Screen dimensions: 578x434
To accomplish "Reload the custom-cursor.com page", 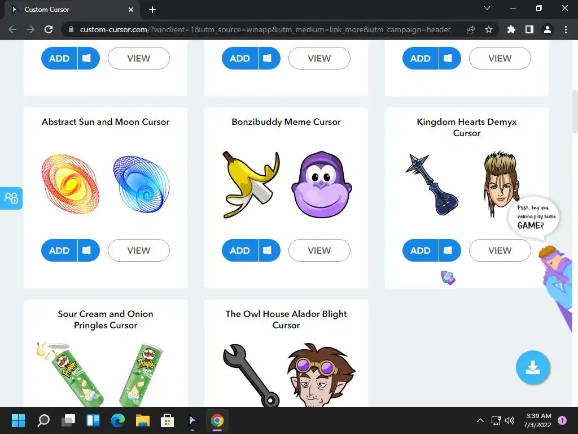I will coord(49,29).
